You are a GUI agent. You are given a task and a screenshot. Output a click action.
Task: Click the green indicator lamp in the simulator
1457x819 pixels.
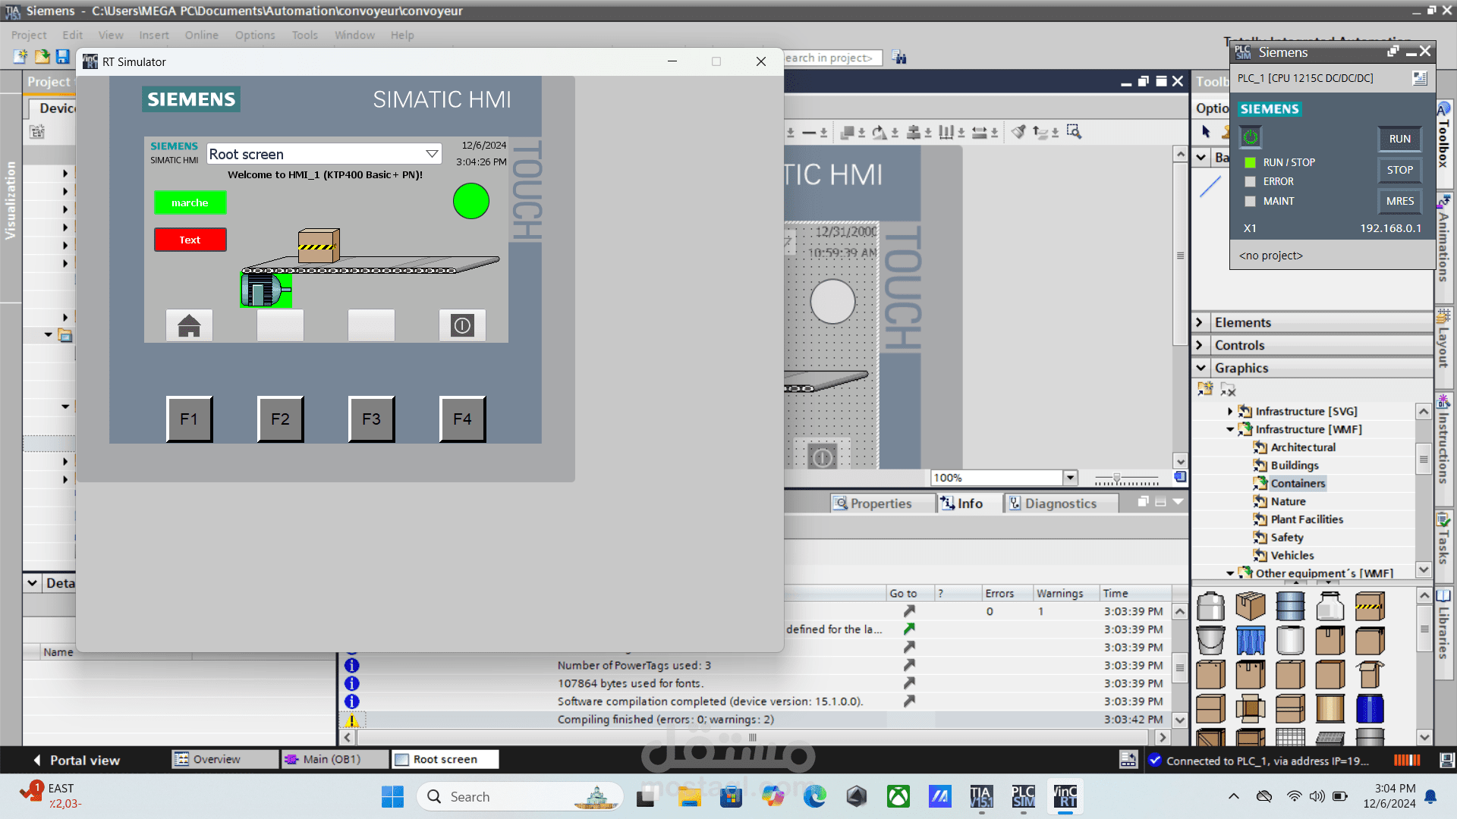click(470, 201)
